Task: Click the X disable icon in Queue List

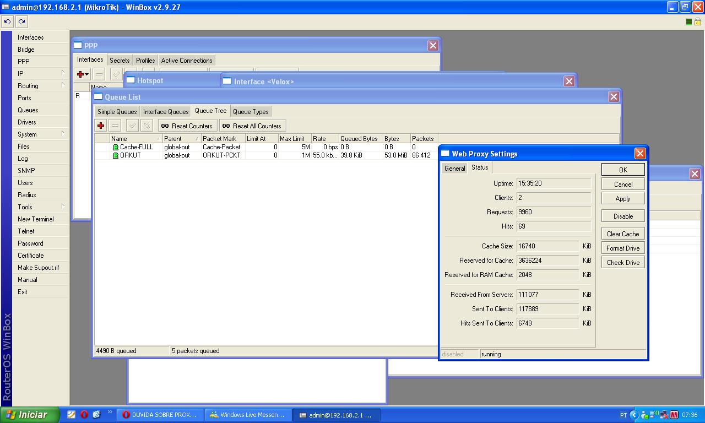Action: (x=147, y=126)
